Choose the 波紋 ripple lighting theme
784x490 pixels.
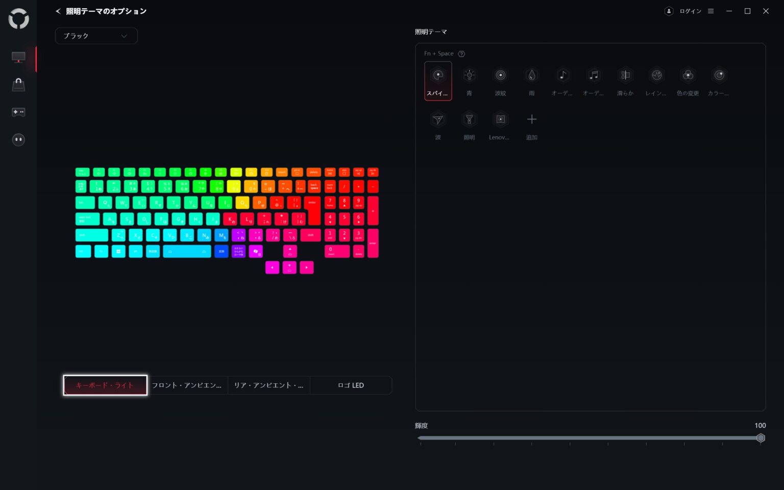(x=500, y=76)
